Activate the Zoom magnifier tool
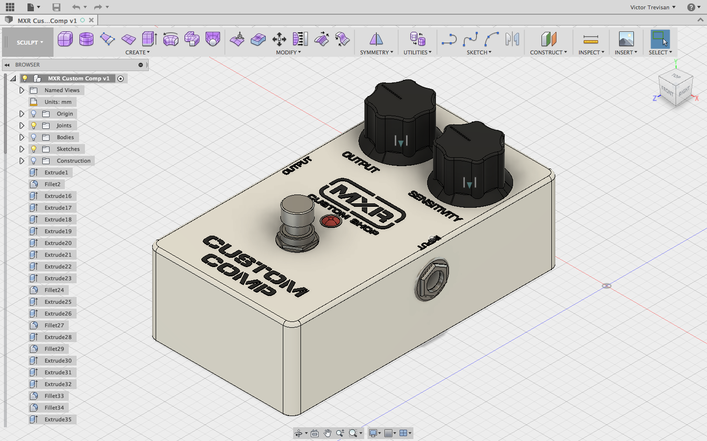707x441 pixels. [x=340, y=433]
